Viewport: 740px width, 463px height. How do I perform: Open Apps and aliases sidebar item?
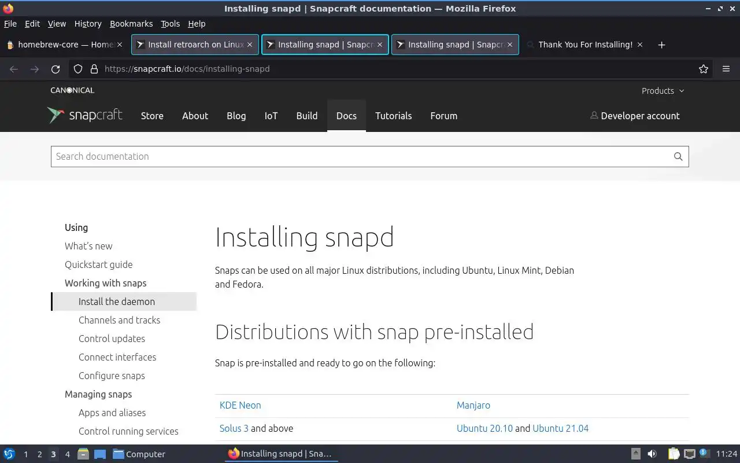(x=112, y=413)
